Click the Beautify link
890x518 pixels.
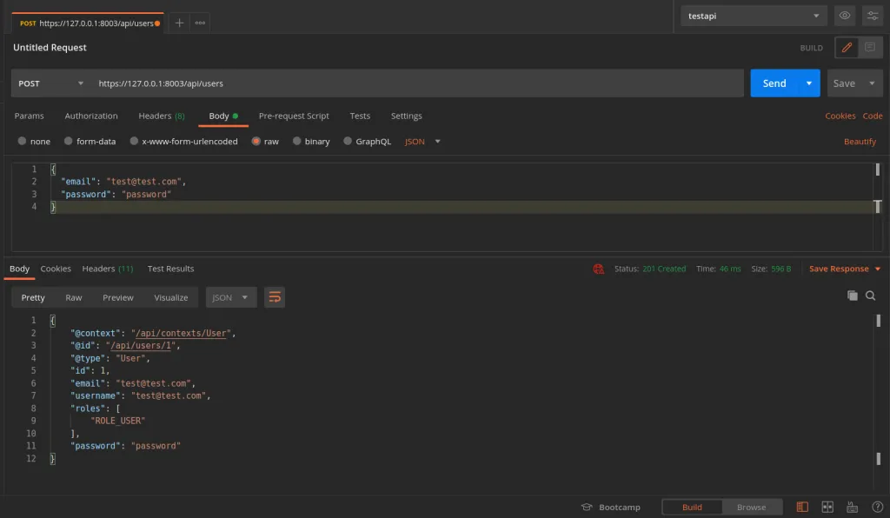pyautogui.click(x=860, y=142)
